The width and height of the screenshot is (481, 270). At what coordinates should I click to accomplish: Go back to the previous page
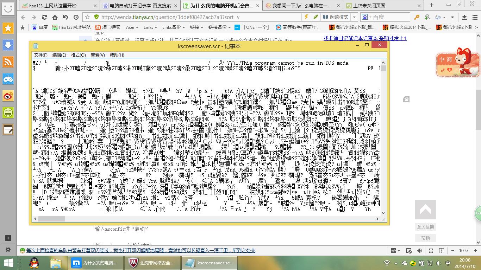pyautogui.click(x=23, y=17)
